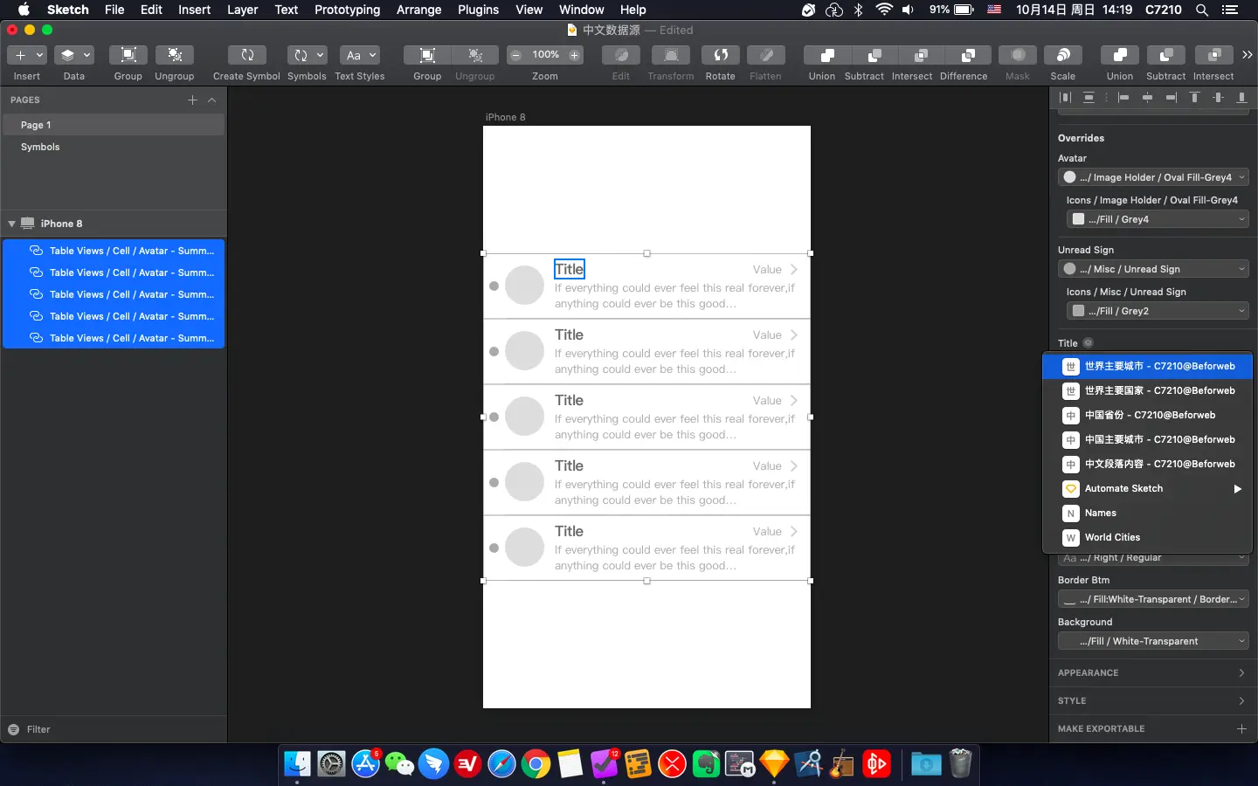Collapse the Pages list
The height and width of the screenshot is (786, 1258).
point(211,100)
